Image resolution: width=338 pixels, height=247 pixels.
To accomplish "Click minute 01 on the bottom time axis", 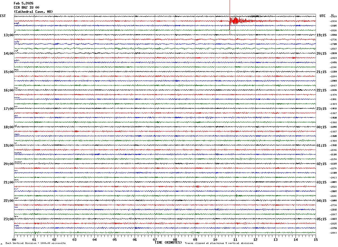I will pos(34,239).
